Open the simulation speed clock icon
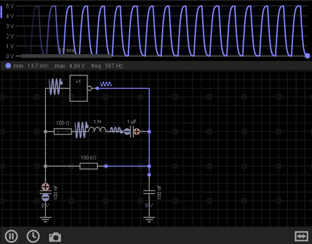Viewport: 312px width, 244px height. (33, 236)
